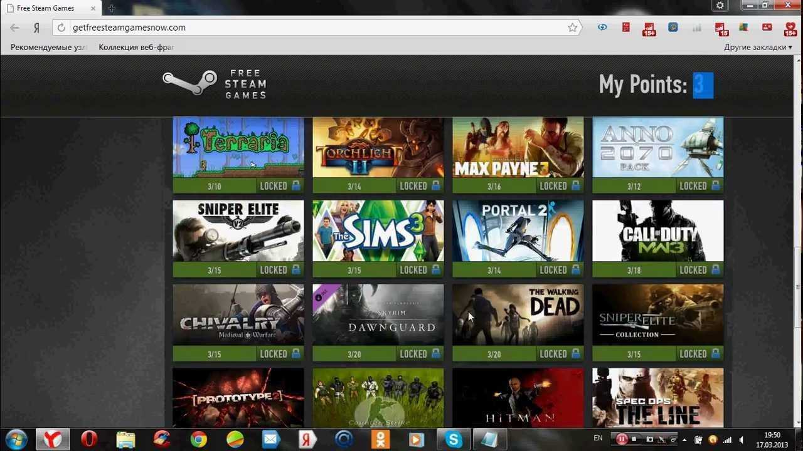This screenshot has height=451, width=803.
Task: Open the Sniper Elite Collection thumbnail
Action: [x=658, y=314]
